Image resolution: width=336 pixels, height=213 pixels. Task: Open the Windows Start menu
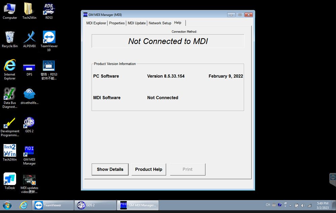tap(7, 205)
